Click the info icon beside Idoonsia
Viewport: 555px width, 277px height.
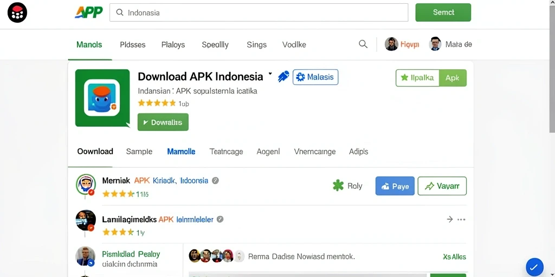(215, 181)
